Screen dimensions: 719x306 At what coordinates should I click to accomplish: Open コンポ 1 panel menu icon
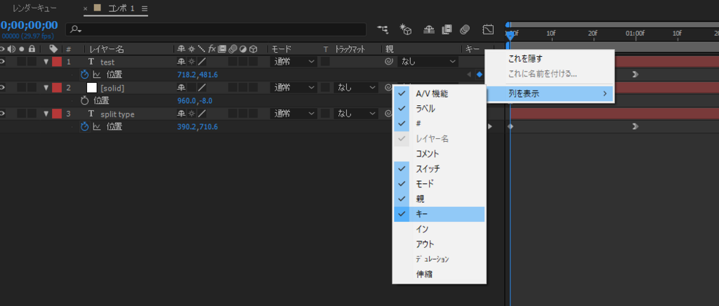click(x=145, y=8)
